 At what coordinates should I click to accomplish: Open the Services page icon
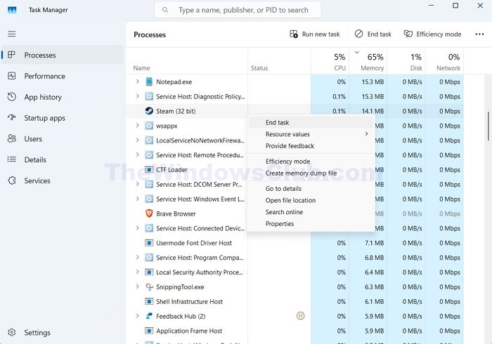[11, 181]
